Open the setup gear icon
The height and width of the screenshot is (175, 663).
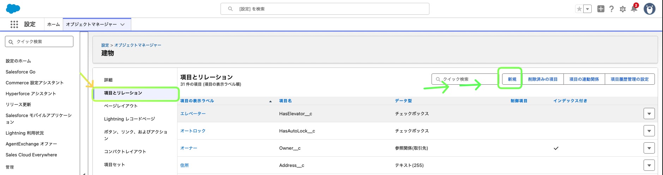(x=623, y=9)
